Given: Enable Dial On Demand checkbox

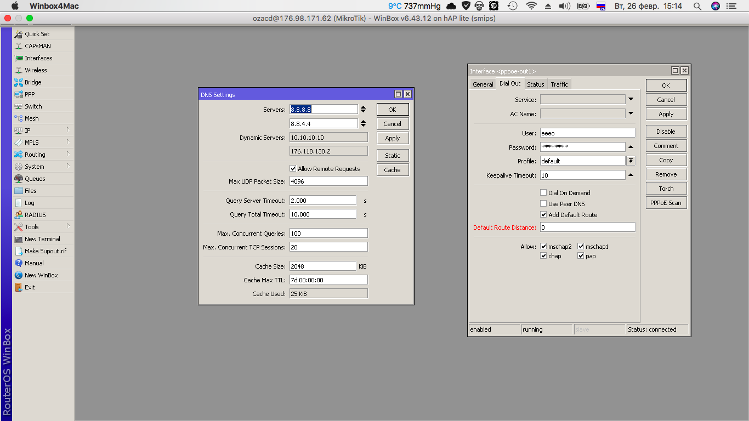Looking at the screenshot, I should [x=543, y=193].
